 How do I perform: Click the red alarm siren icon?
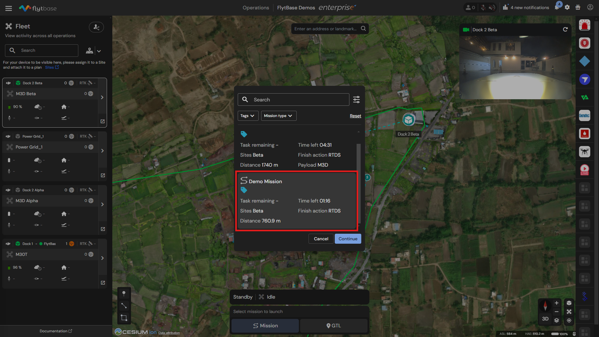point(584,25)
